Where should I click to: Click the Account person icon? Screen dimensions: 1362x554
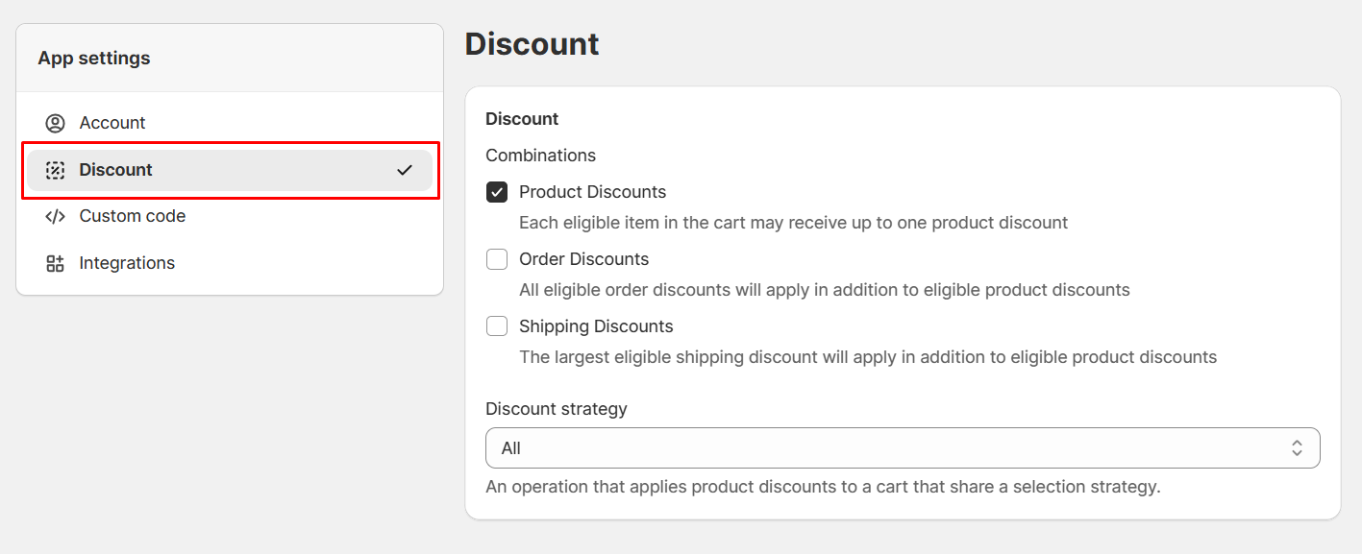coord(55,123)
